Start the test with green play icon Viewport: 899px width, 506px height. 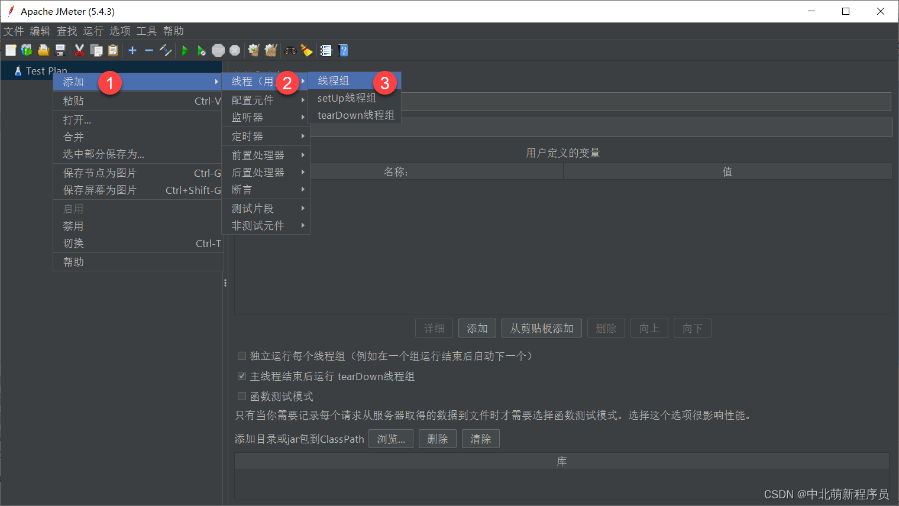point(185,50)
